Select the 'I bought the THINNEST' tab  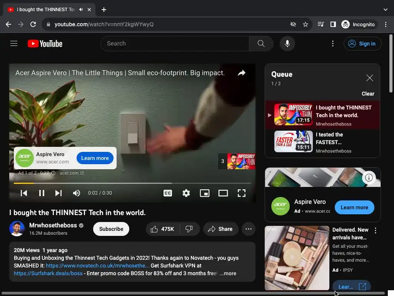(50, 10)
